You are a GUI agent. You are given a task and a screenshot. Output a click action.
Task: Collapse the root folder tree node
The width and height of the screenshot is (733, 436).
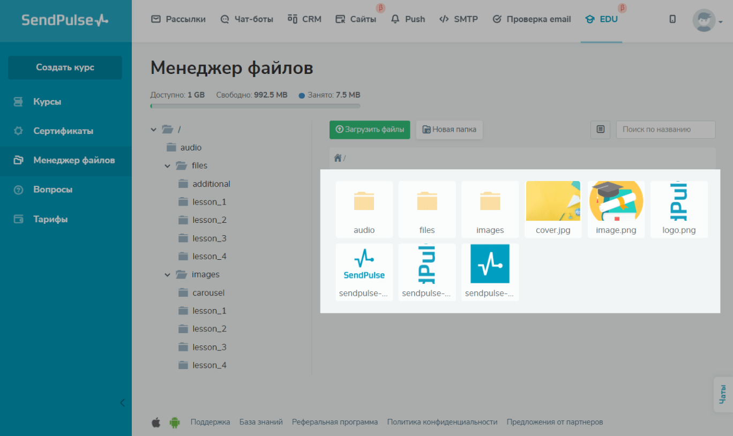pyautogui.click(x=154, y=129)
